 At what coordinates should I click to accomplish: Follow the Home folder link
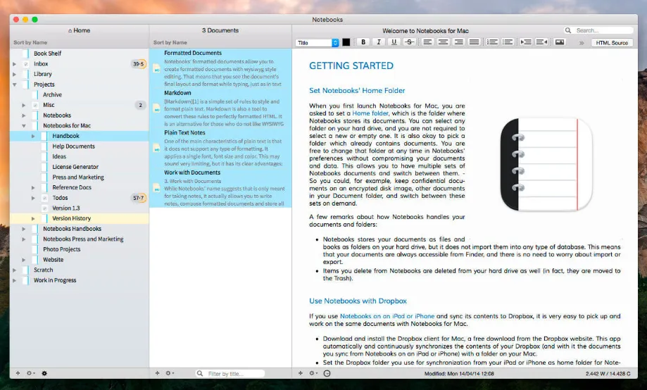(x=370, y=113)
